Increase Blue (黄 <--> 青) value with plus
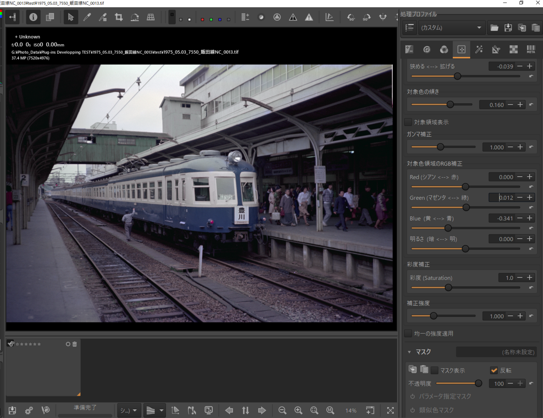This screenshot has width=543, height=418. 530,218
